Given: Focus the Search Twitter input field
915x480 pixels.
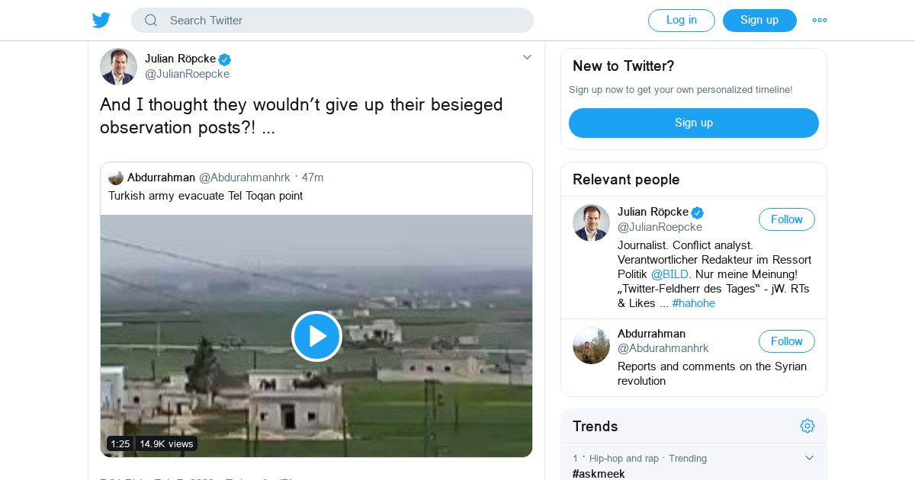Looking at the screenshot, I should [x=343, y=21].
